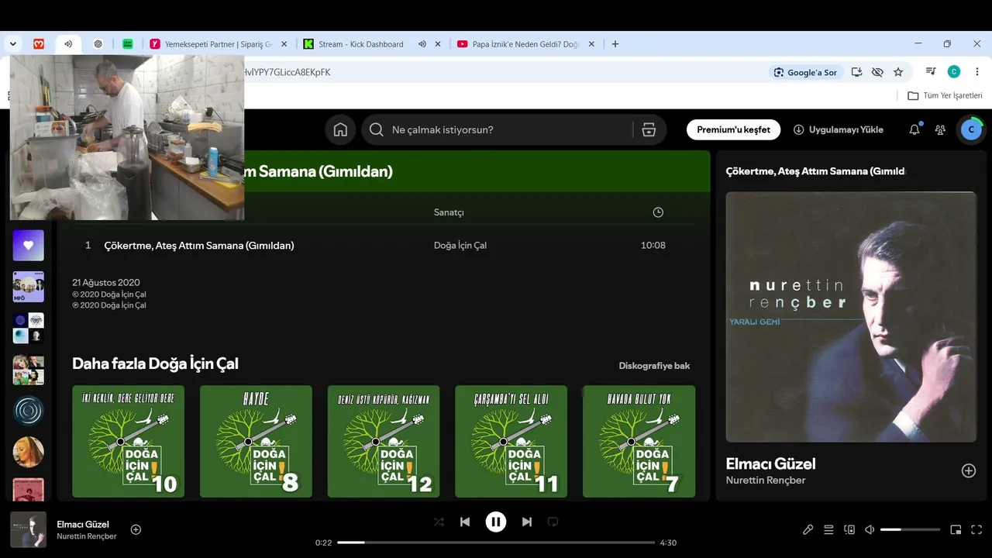
Task: Open the Chrome profile avatar "C"
Action: (x=954, y=72)
